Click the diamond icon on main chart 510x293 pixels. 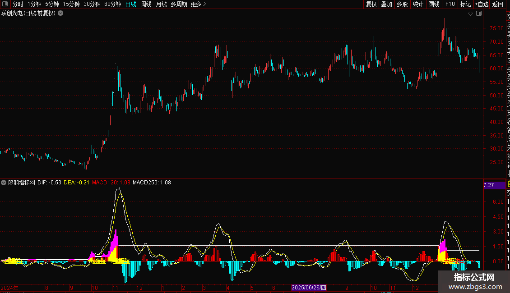(x=470, y=14)
